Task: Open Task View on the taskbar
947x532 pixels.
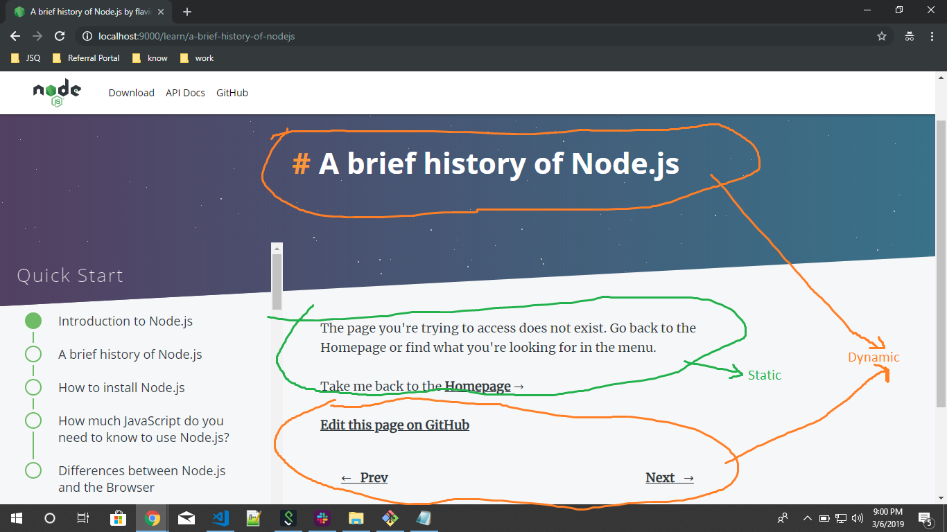Action: tap(83, 518)
